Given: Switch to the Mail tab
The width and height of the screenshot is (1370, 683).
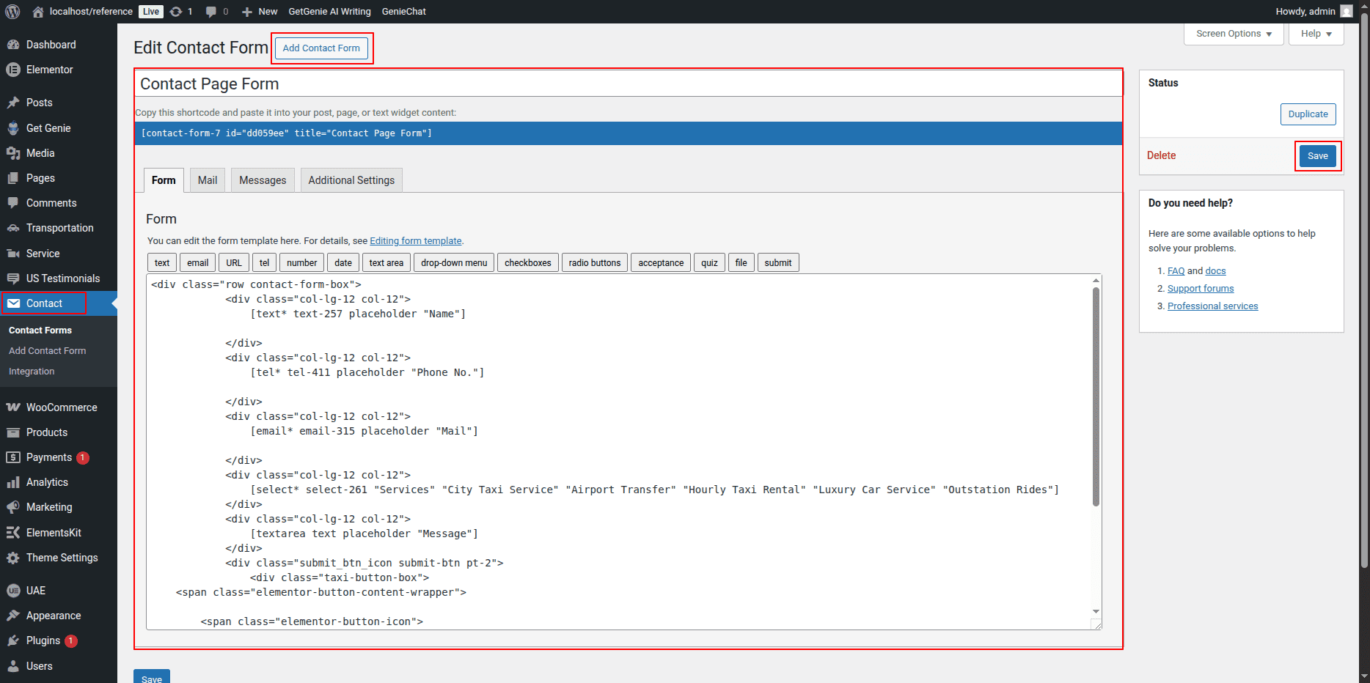Looking at the screenshot, I should 208,180.
